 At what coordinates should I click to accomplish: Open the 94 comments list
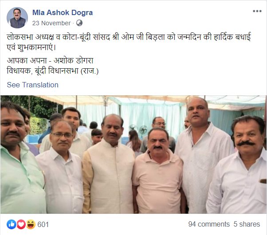(209, 224)
